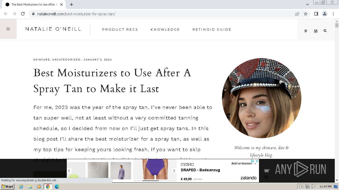Toggle the browser side panel icon
The height and width of the screenshot is (190, 339).
316,14
